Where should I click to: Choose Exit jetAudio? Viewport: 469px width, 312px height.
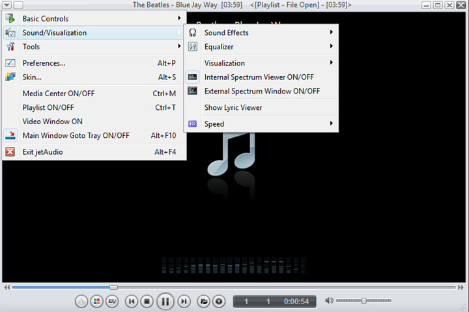point(94,151)
